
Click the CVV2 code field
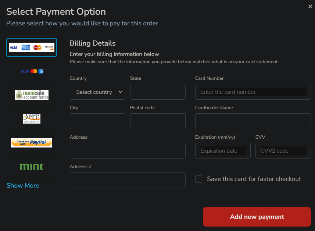[283, 151]
